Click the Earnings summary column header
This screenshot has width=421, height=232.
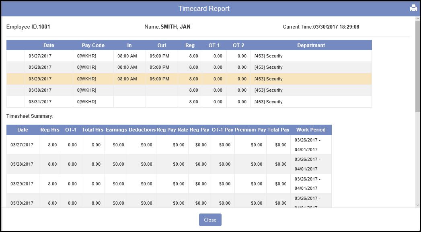tap(116, 130)
